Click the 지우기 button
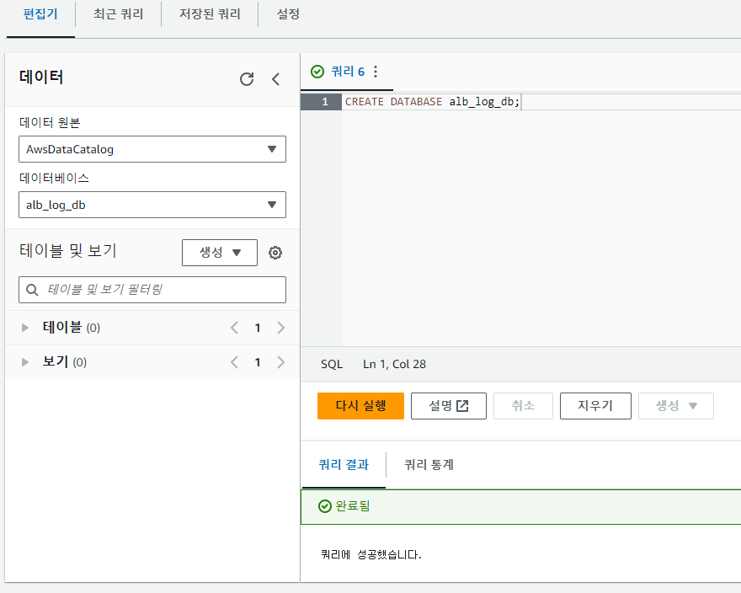The image size is (741, 593). click(594, 406)
